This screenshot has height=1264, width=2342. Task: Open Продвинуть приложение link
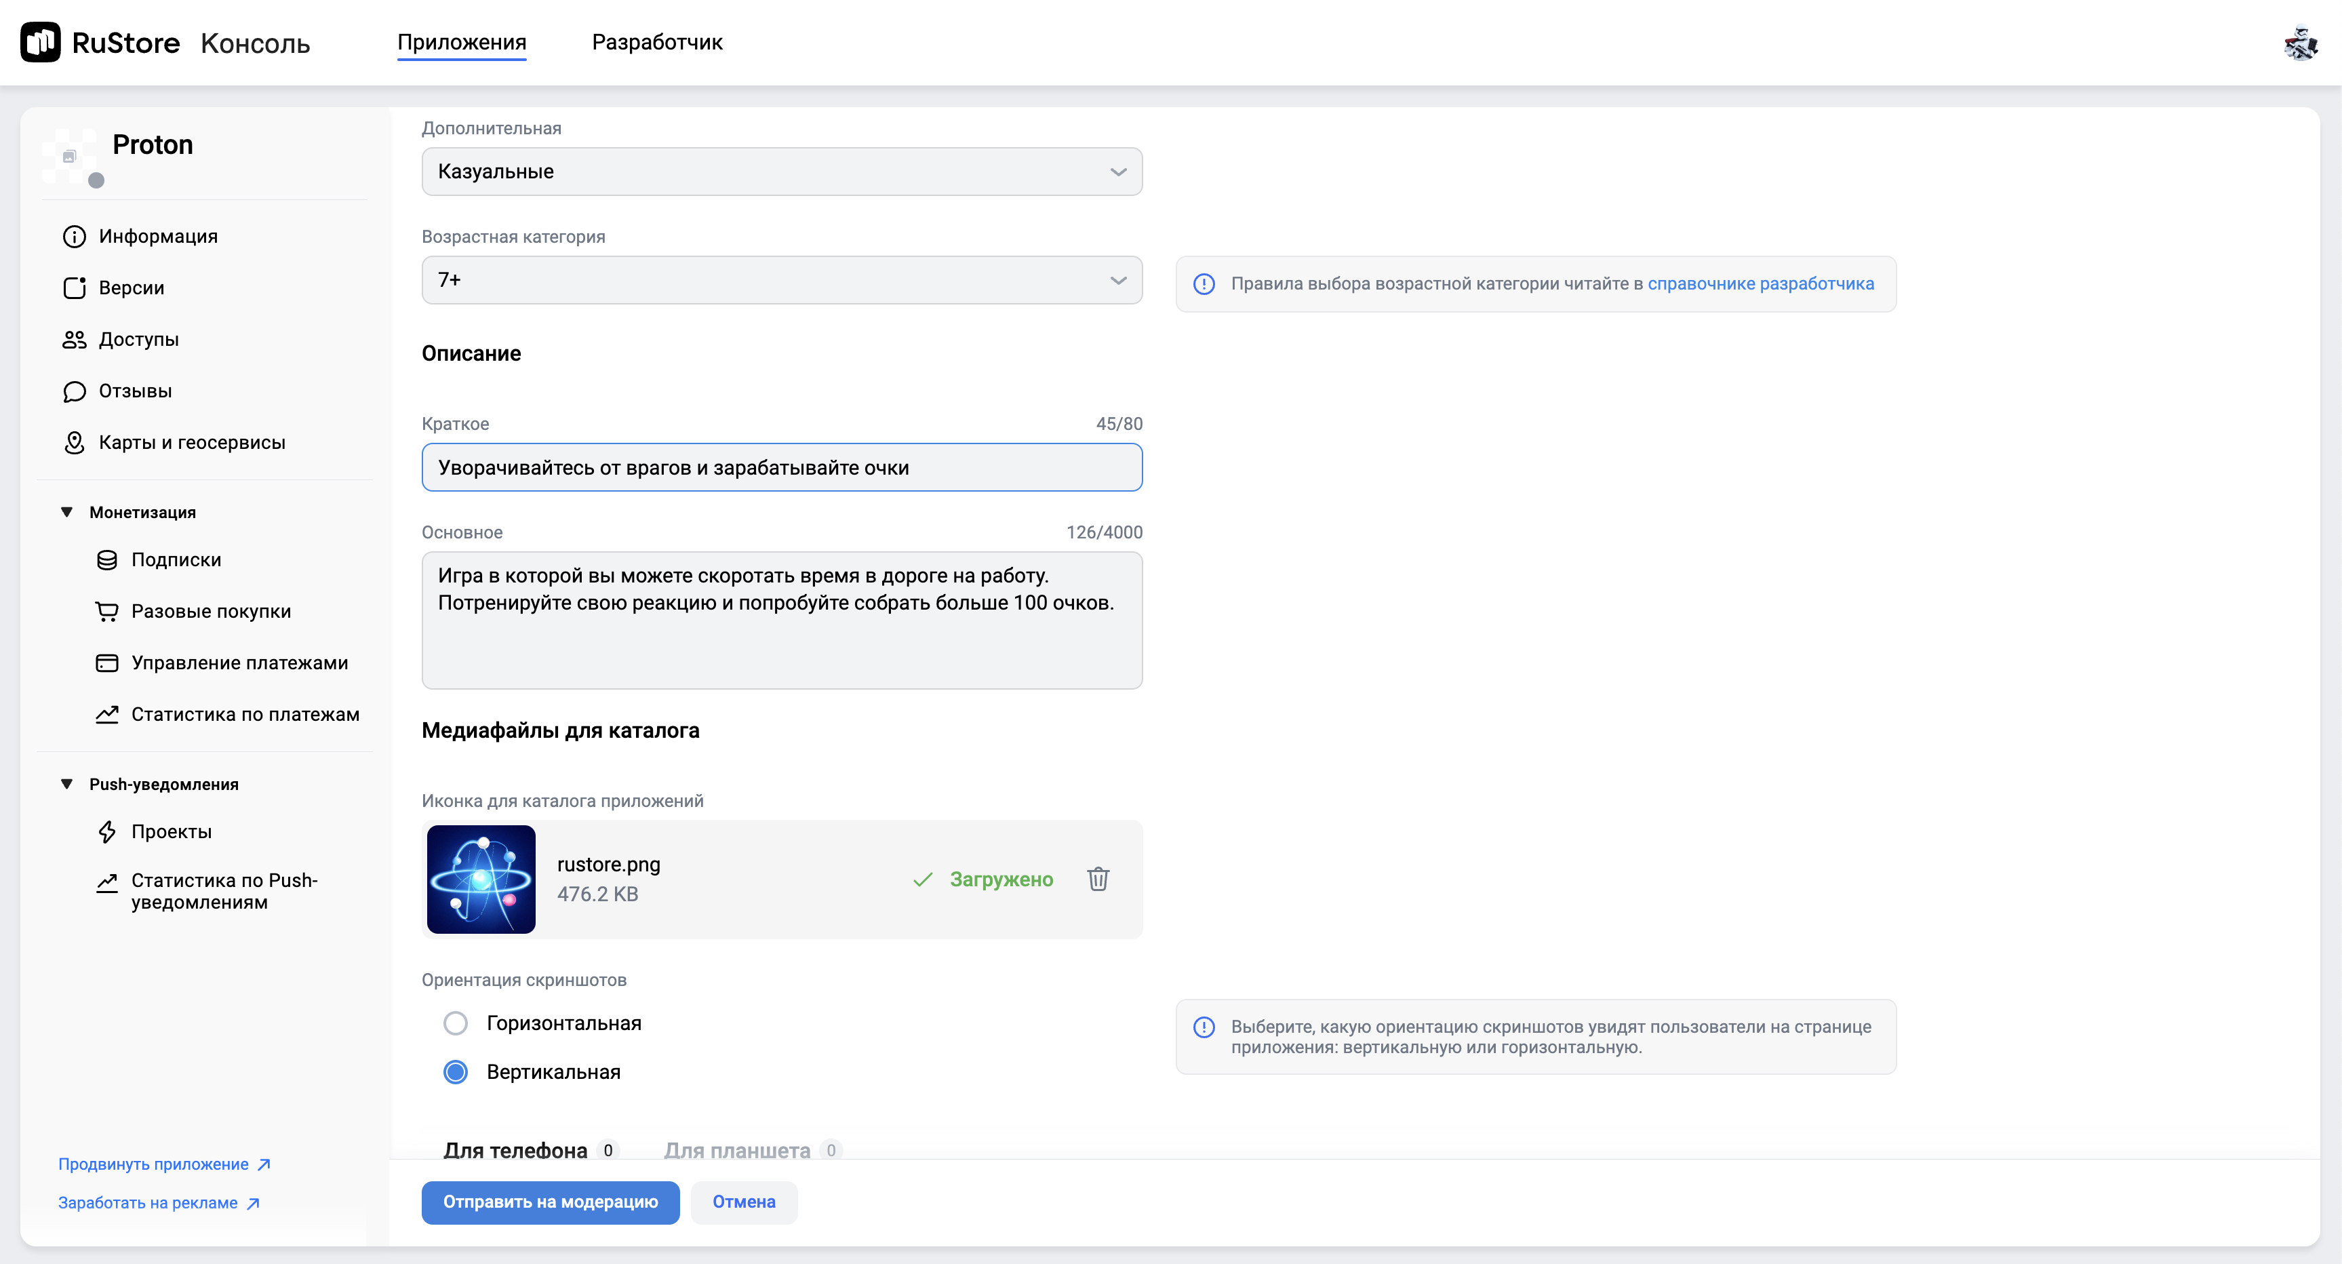click(154, 1165)
